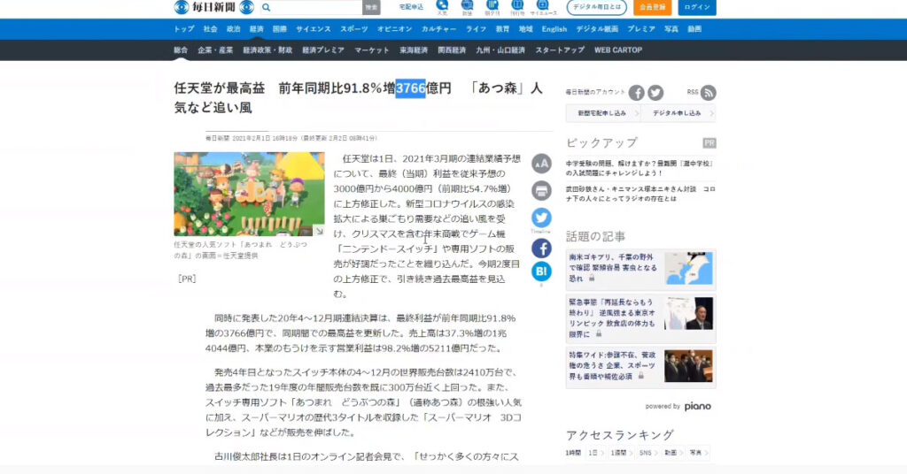
Task: Open the 南米ゴキブリ article link
Action: click(x=613, y=268)
